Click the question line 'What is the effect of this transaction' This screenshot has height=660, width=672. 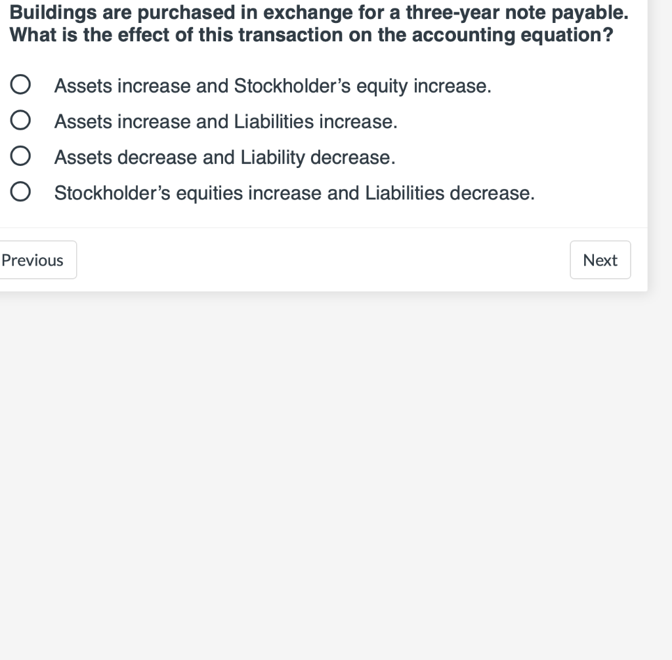click(311, 35)
